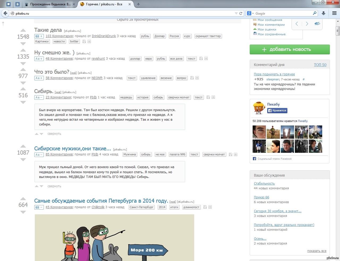Expand text of post 'Что это было?'
Image resolution: width=340 pixels, height=261 pixels.
pyautogui.click(x=39, y=78)
